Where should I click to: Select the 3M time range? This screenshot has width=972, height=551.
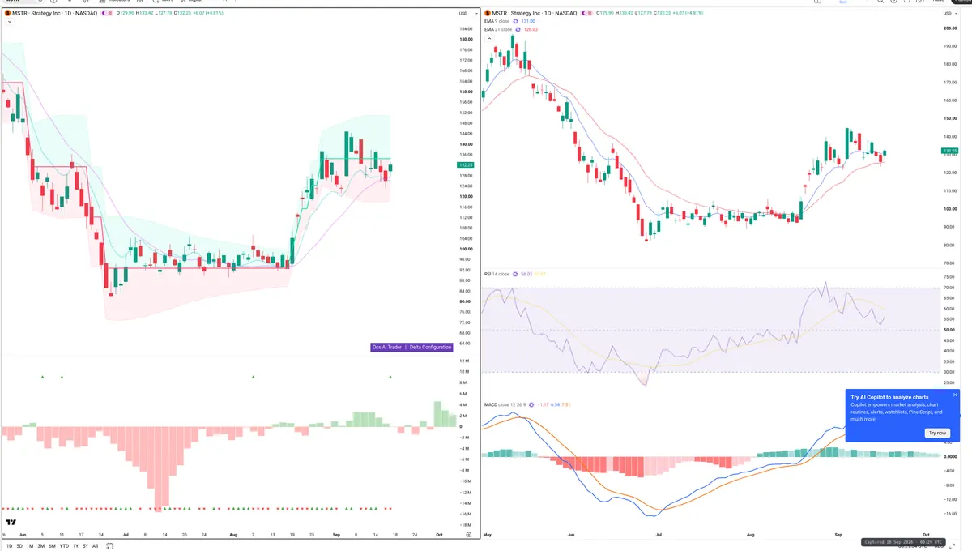click(x=40, y=546)
